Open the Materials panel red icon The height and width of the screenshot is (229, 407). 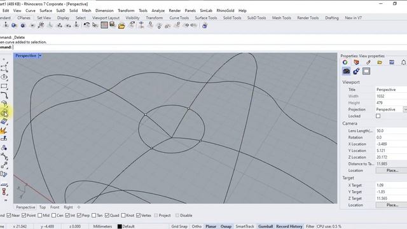356,62
